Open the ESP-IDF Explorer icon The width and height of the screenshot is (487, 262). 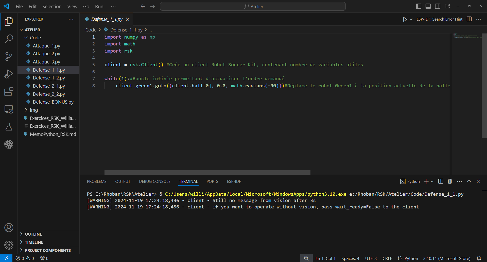click(x=9, y=144)
